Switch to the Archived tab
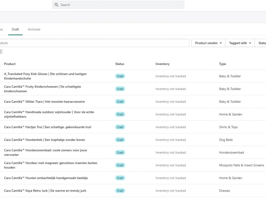266x199 pixels. tap(34, 29)
